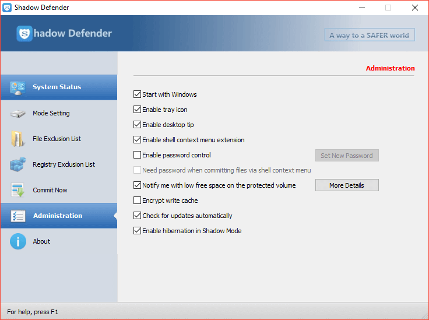Click the Mode Setting drive icon
429x320 pixels.
coord(18,114)
